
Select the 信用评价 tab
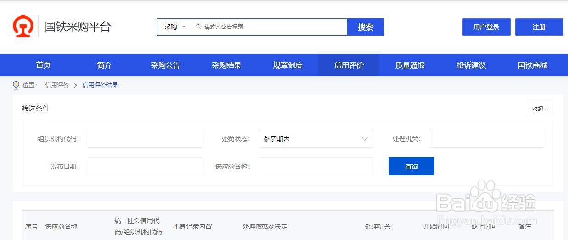point(349,65)
